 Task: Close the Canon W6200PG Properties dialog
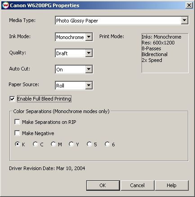[x=189, y=5]
